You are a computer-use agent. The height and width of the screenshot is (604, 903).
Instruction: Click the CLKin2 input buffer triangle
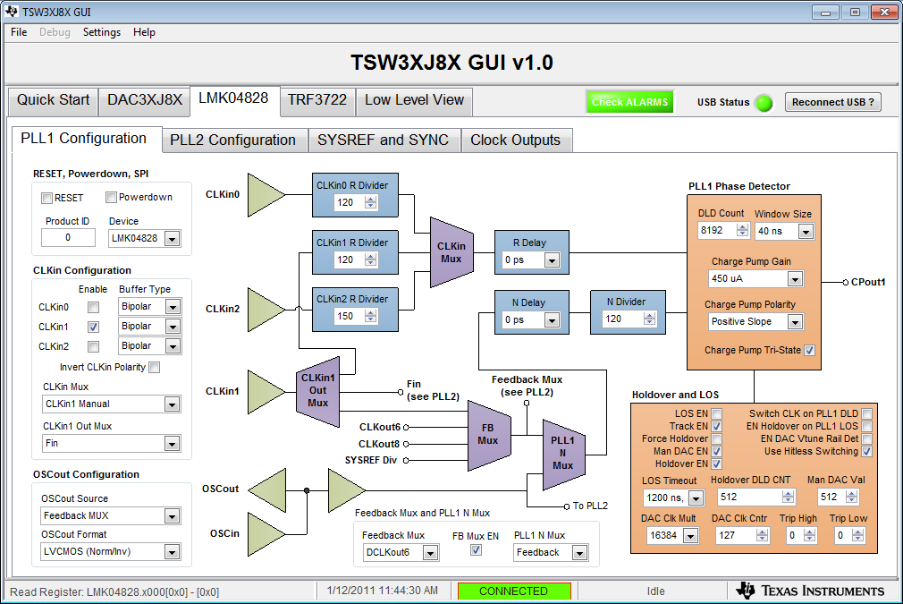(x=265, y=310)
